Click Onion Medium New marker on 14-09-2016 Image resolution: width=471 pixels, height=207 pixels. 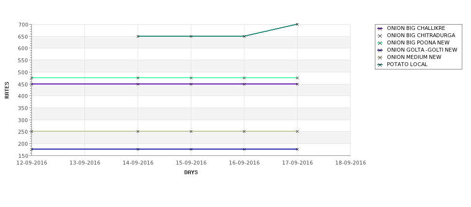[138, 131]
